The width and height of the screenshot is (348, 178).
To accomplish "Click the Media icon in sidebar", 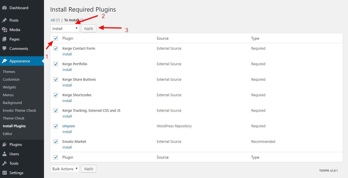I will [4, 30].
